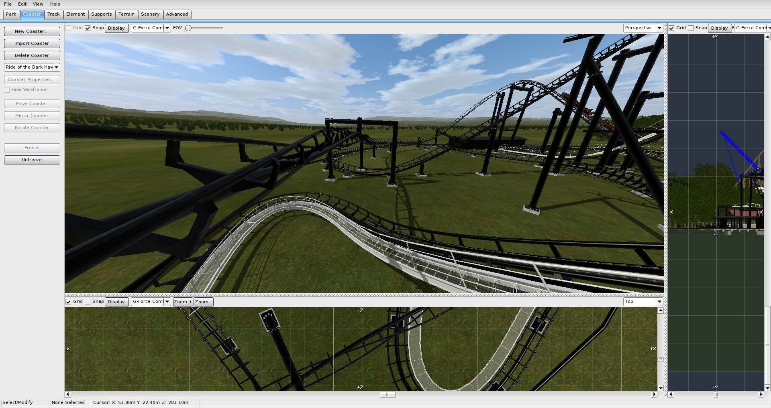Click the Select/Modify status text

pyautogui.click(x=18, y=402)
